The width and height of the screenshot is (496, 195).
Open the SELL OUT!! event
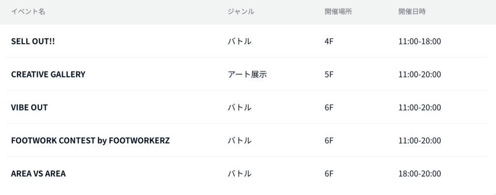[x=33, y=41]
